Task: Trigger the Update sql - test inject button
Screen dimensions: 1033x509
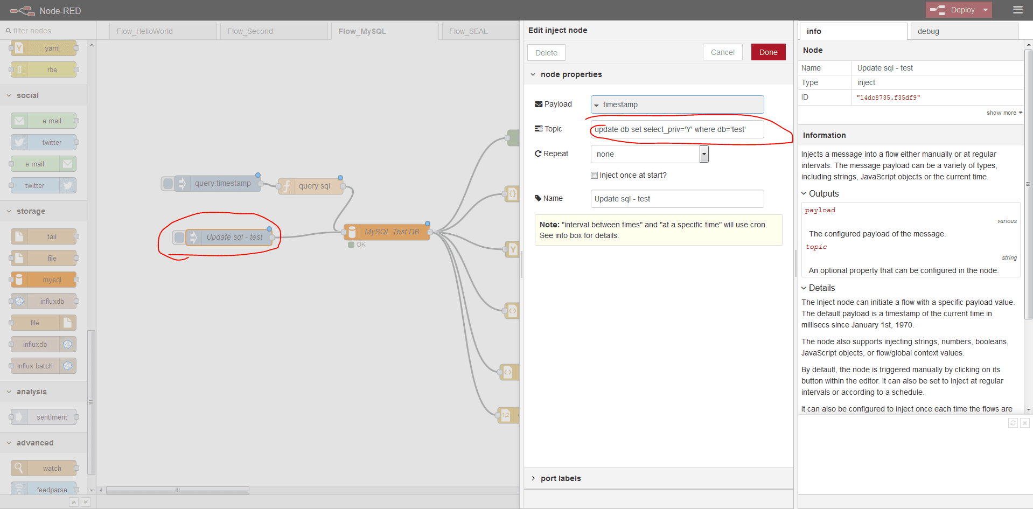Action: point(179,237)
